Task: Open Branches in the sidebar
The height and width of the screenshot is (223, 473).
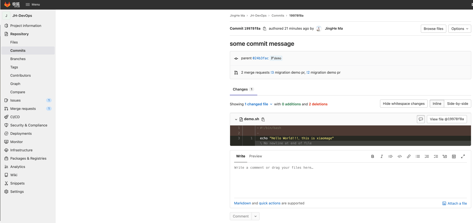Action: (18, 59)
